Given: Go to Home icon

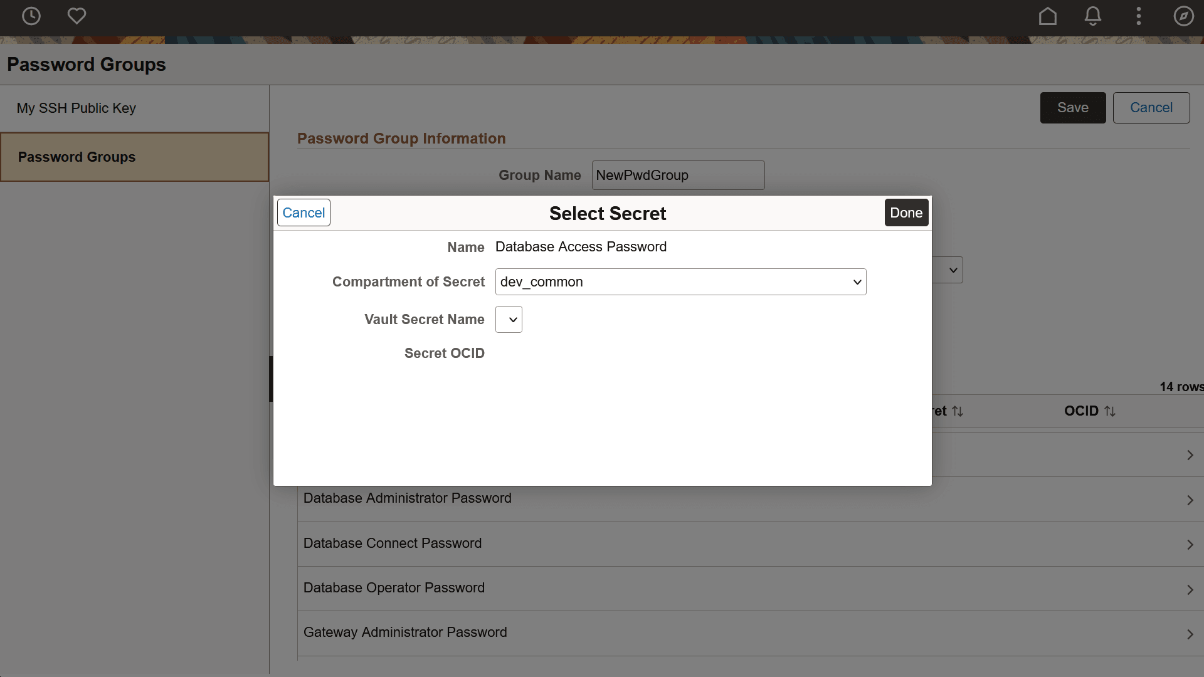Looking at the screenshot, I should pyautogui.click(x=1047, y=16).
